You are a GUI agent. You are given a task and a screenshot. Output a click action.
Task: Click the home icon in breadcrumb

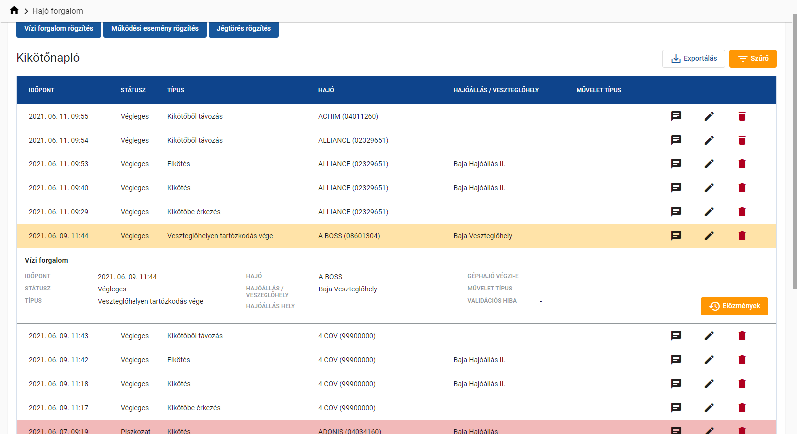(14, 10)
